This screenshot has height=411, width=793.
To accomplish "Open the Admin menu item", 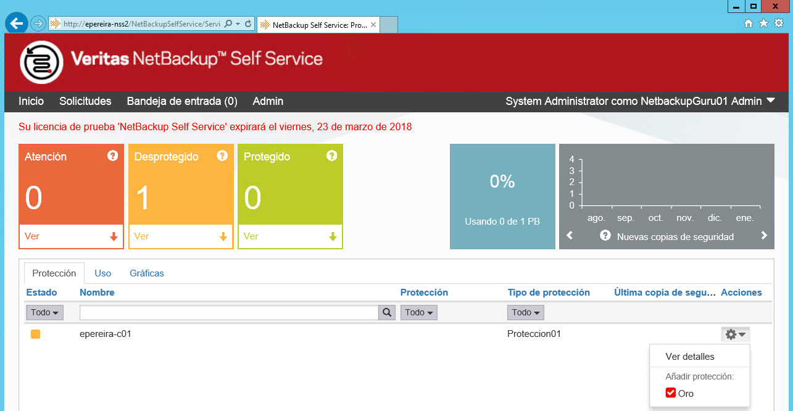I will click(268, 101).
